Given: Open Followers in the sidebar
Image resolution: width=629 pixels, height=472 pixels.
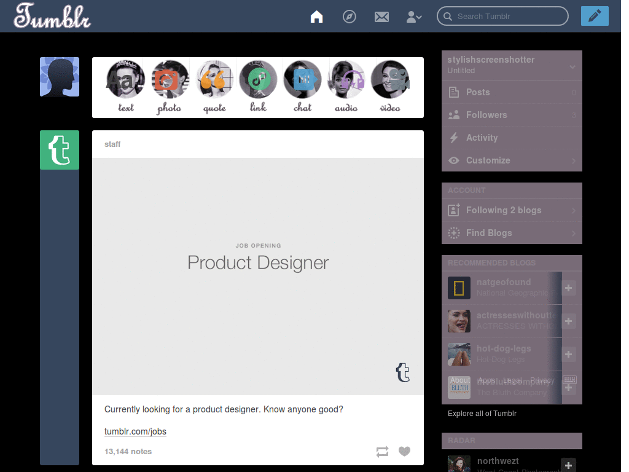Looking at the screenshot, I should coord(512,115).
